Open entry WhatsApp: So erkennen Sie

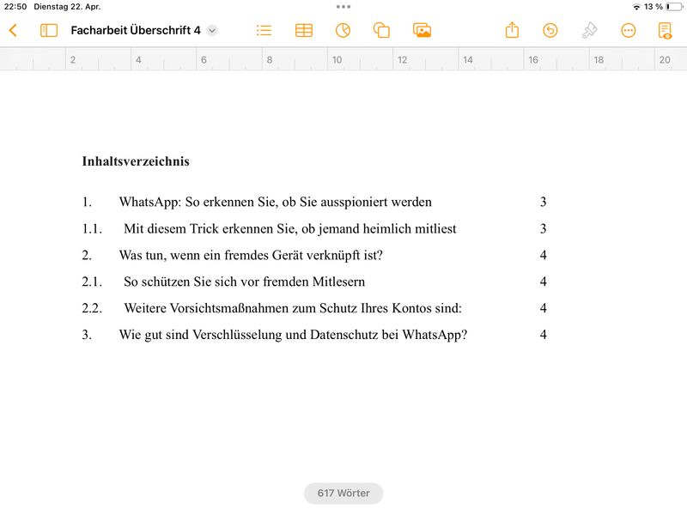pos(275,202)
